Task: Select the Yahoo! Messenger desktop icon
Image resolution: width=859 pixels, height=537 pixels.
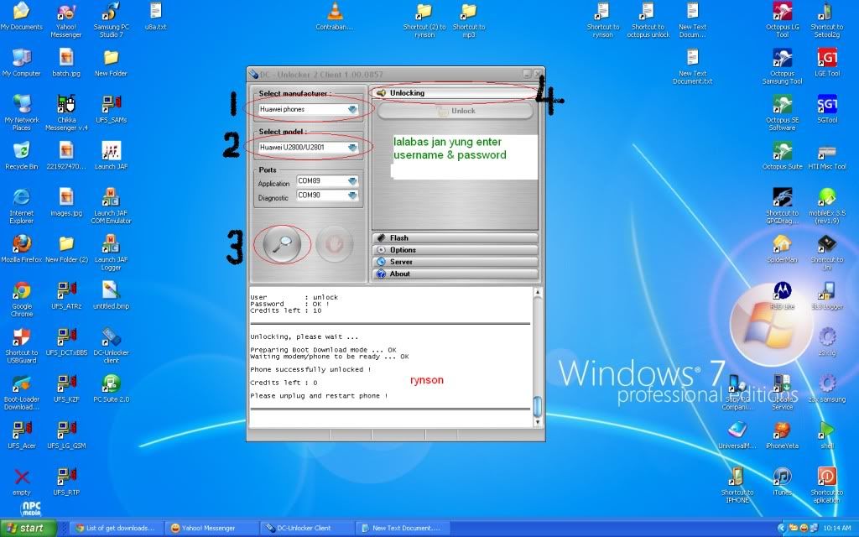Action: point(66,21)
